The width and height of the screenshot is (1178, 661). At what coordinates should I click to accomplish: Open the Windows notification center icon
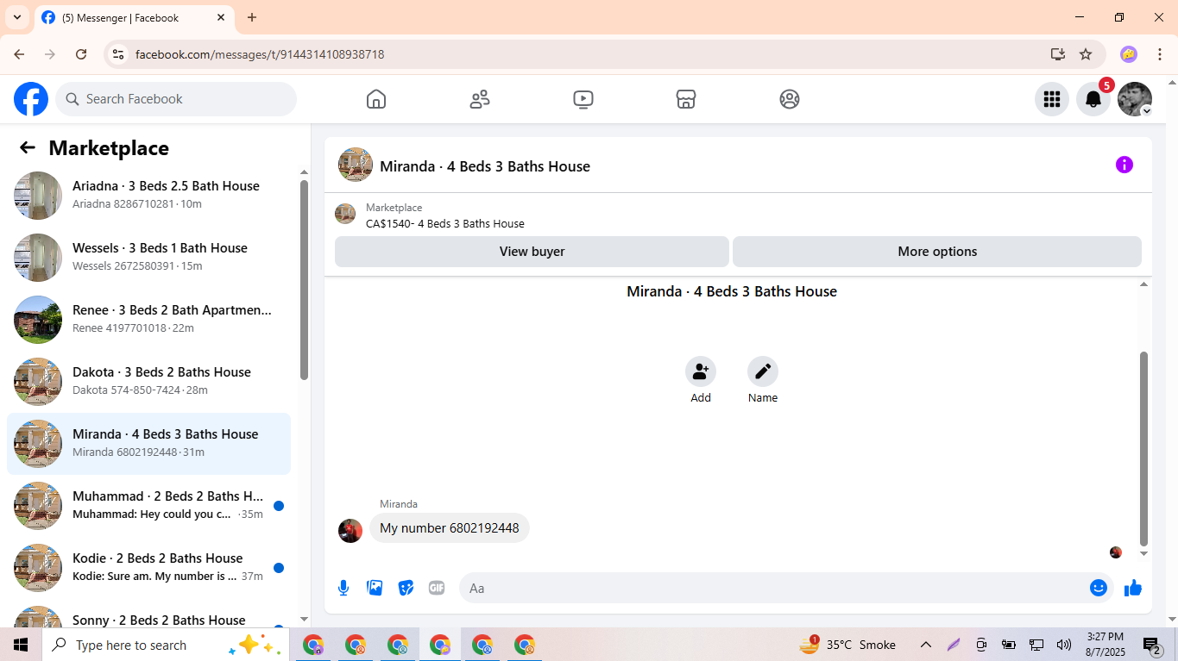click(1151, 645)
